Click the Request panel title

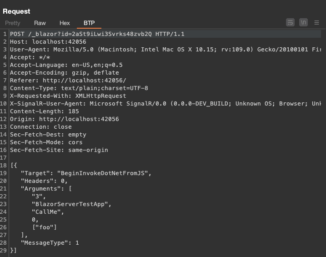coord(16,11)
